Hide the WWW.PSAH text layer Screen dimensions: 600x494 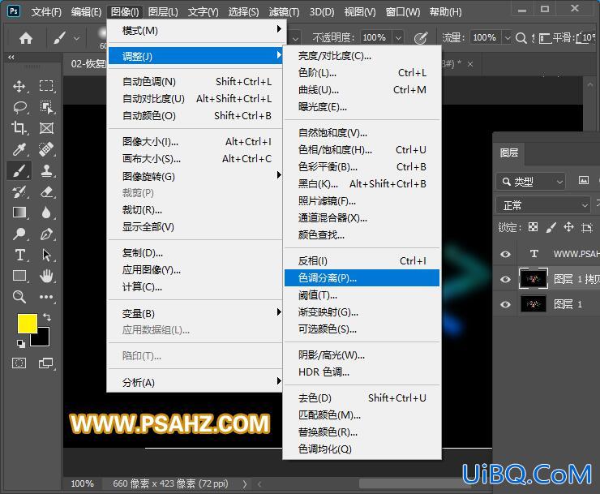[505, 254]
